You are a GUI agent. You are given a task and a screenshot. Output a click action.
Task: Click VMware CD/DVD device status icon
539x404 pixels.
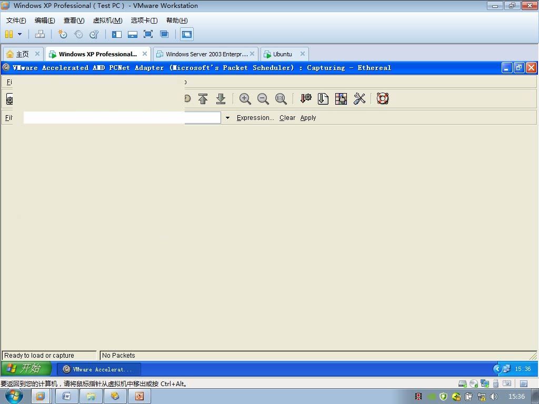(474, 383)
